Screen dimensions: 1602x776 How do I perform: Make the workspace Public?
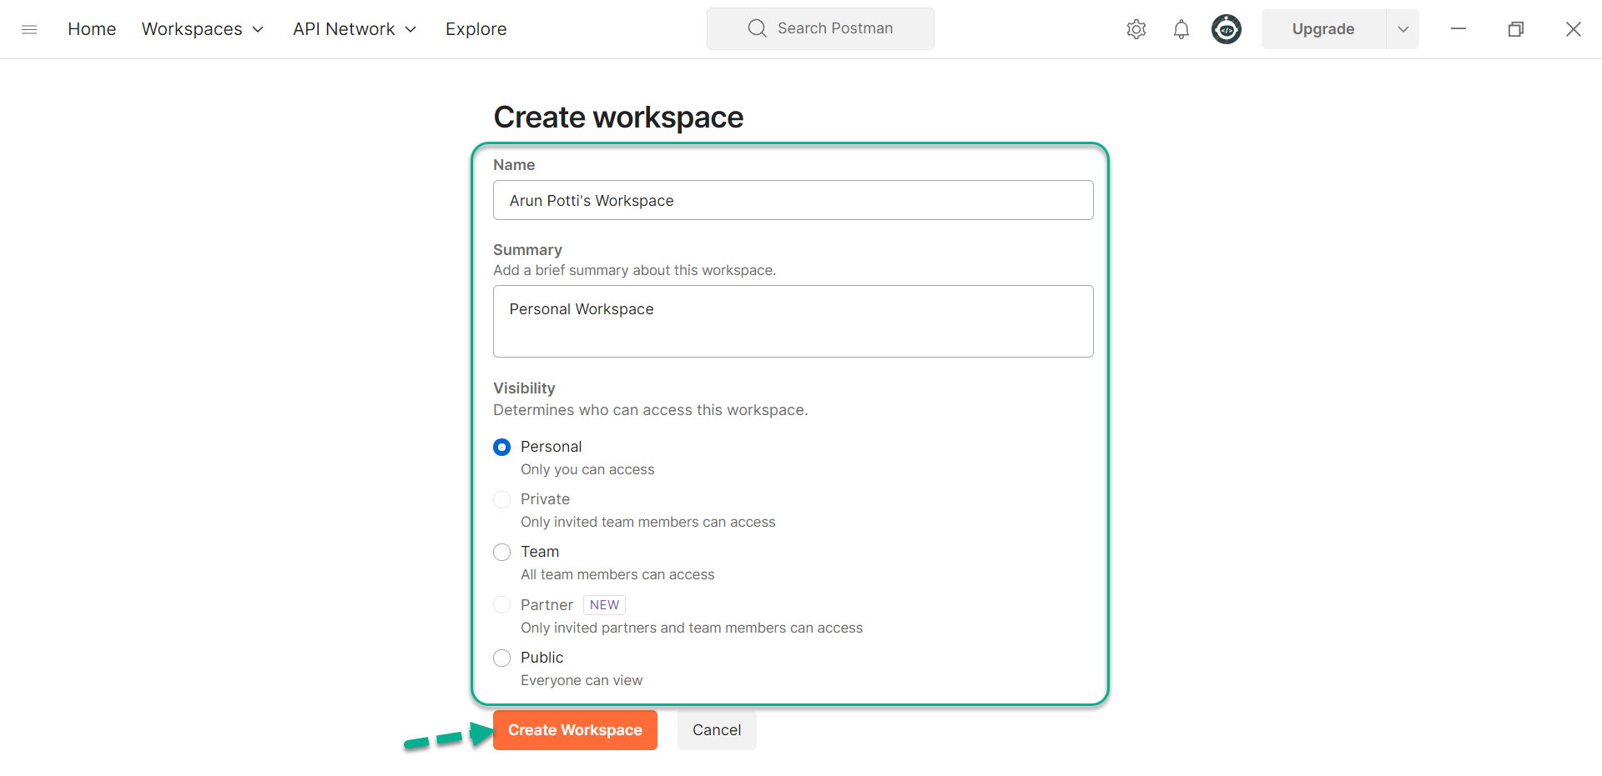click(x=501, y=658)
